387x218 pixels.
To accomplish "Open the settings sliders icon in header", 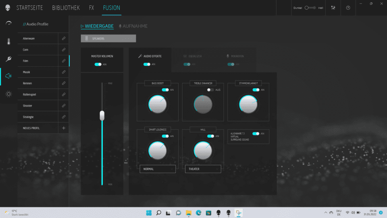I will coord(333,8).
